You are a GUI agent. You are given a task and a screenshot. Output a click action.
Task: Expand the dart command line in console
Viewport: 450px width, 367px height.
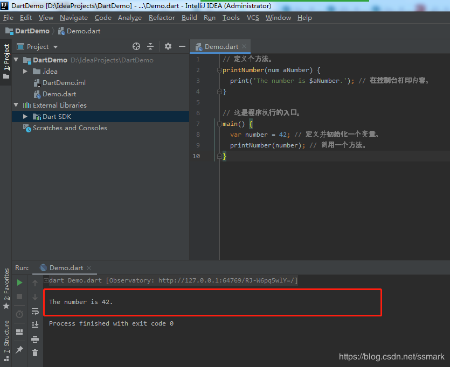coord(46,280)
